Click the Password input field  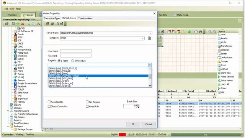tap(76, 56)
